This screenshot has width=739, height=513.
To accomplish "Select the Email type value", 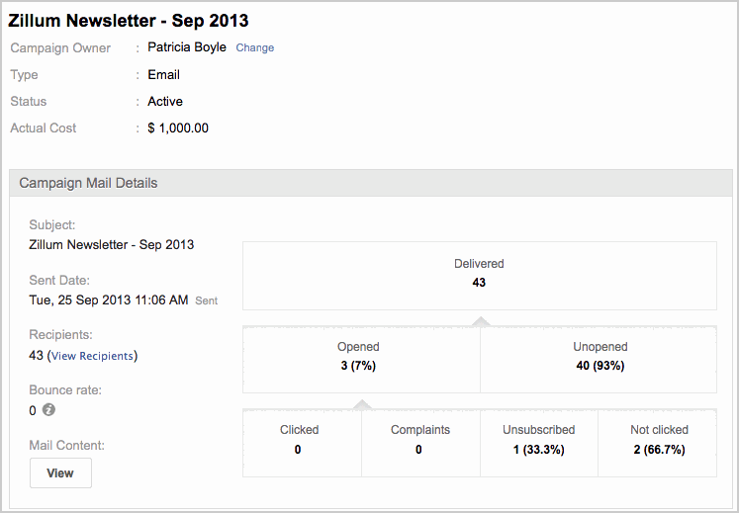I will pos(163,75).
